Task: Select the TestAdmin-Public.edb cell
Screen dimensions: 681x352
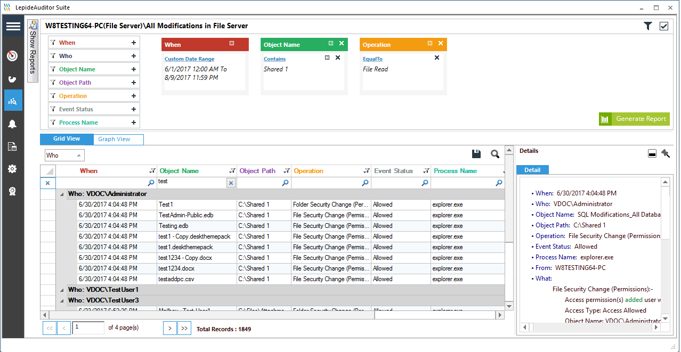Action: click(197, 215)
